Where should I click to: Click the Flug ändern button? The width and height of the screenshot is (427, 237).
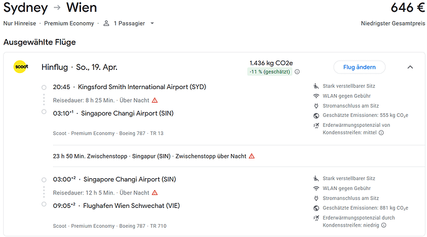359,67
